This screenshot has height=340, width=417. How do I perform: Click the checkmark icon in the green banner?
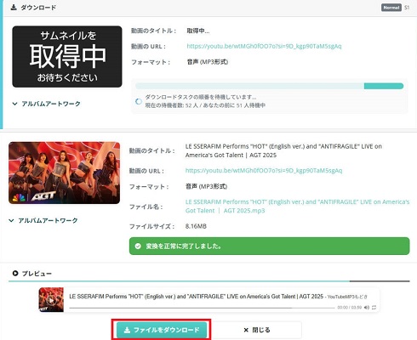coord(138,246)
